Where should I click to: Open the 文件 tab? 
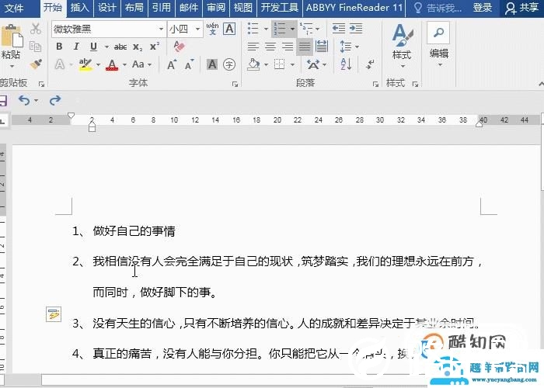[x=14, y=8]
